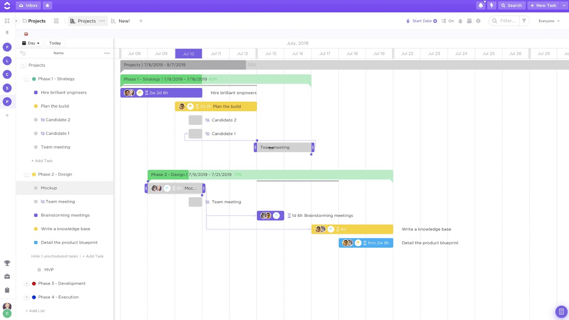Clear the Start Date sort with the X
This screenshot has height=320, width=569.
[x=435, y=21]
